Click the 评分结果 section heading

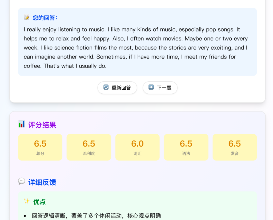42,125
